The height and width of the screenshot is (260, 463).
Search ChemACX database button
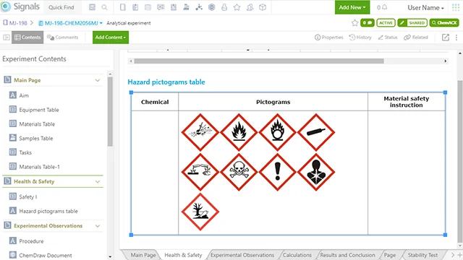click(444, 22)
